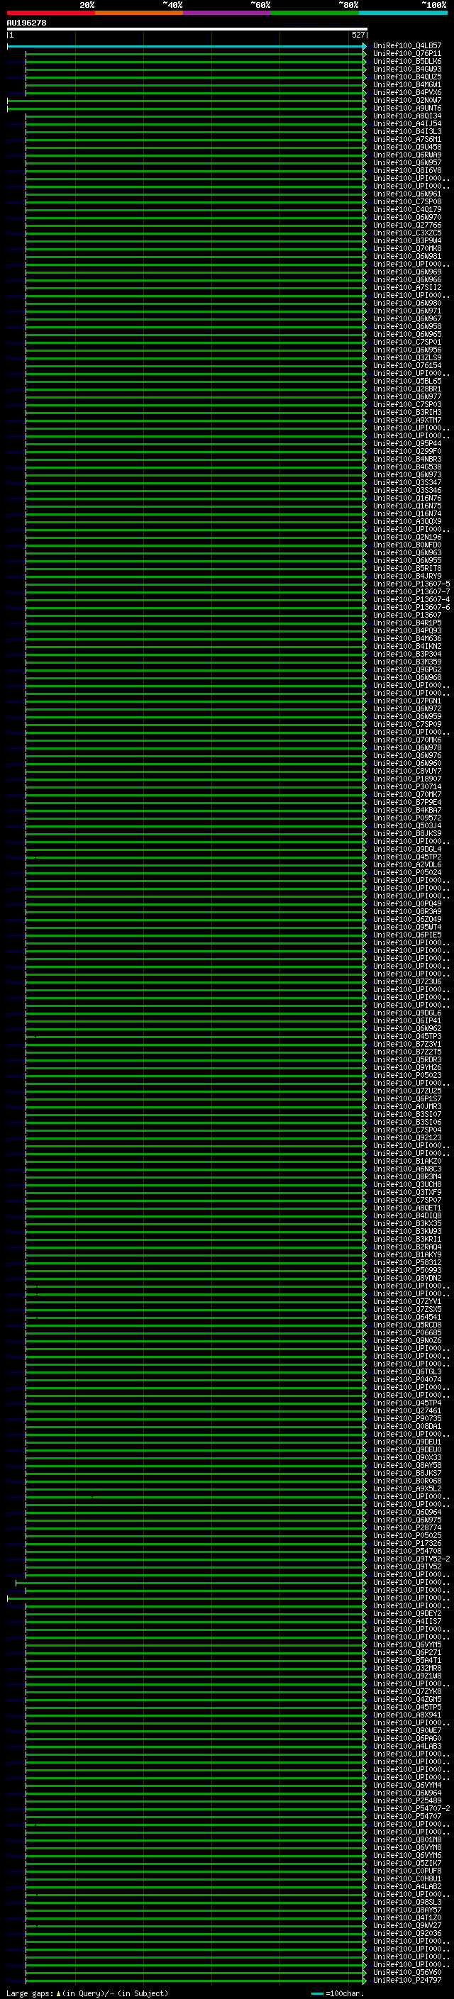Click the UniRef100_Q6VYM4 entry
Screen dimensions: 454x1999
[407, 1785]
